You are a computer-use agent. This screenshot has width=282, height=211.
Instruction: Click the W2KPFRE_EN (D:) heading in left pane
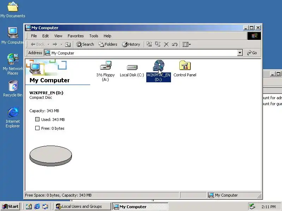pyautogui.click(x=47, y=93)
